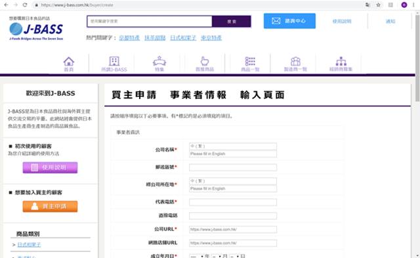The image size is (420, 258).
Task: Click the postal code input field
Action: pyautogui.click(x=233, y=167)
